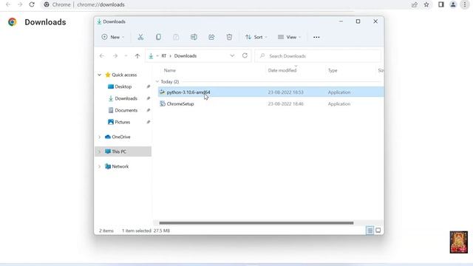Open Pictures in Quick access
This screenshot has height=266, width=473.
(x=122, y=122)
